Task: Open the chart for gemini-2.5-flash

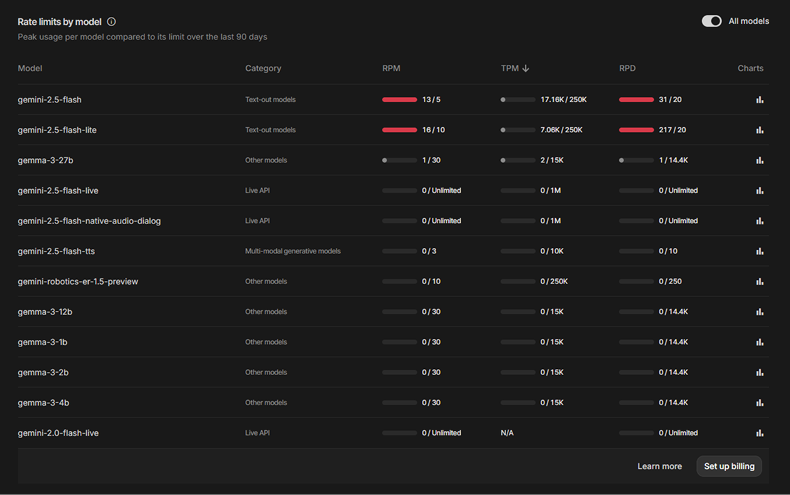Action: click(759, 100)
